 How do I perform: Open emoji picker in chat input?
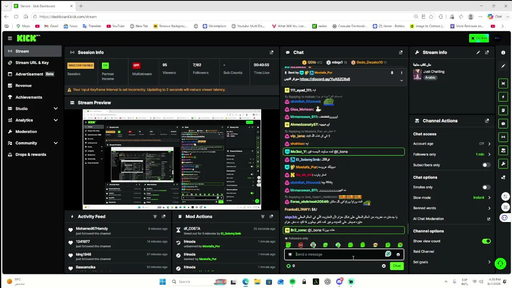(398, 254)
